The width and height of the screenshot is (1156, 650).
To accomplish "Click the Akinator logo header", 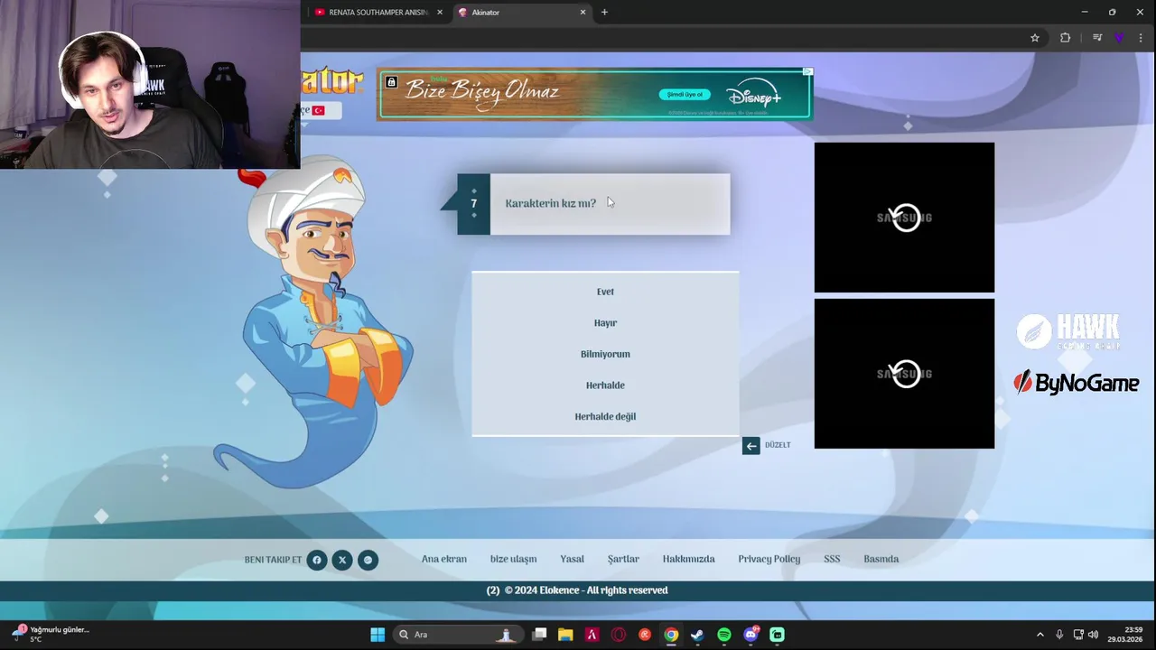I will coord(331,81).
